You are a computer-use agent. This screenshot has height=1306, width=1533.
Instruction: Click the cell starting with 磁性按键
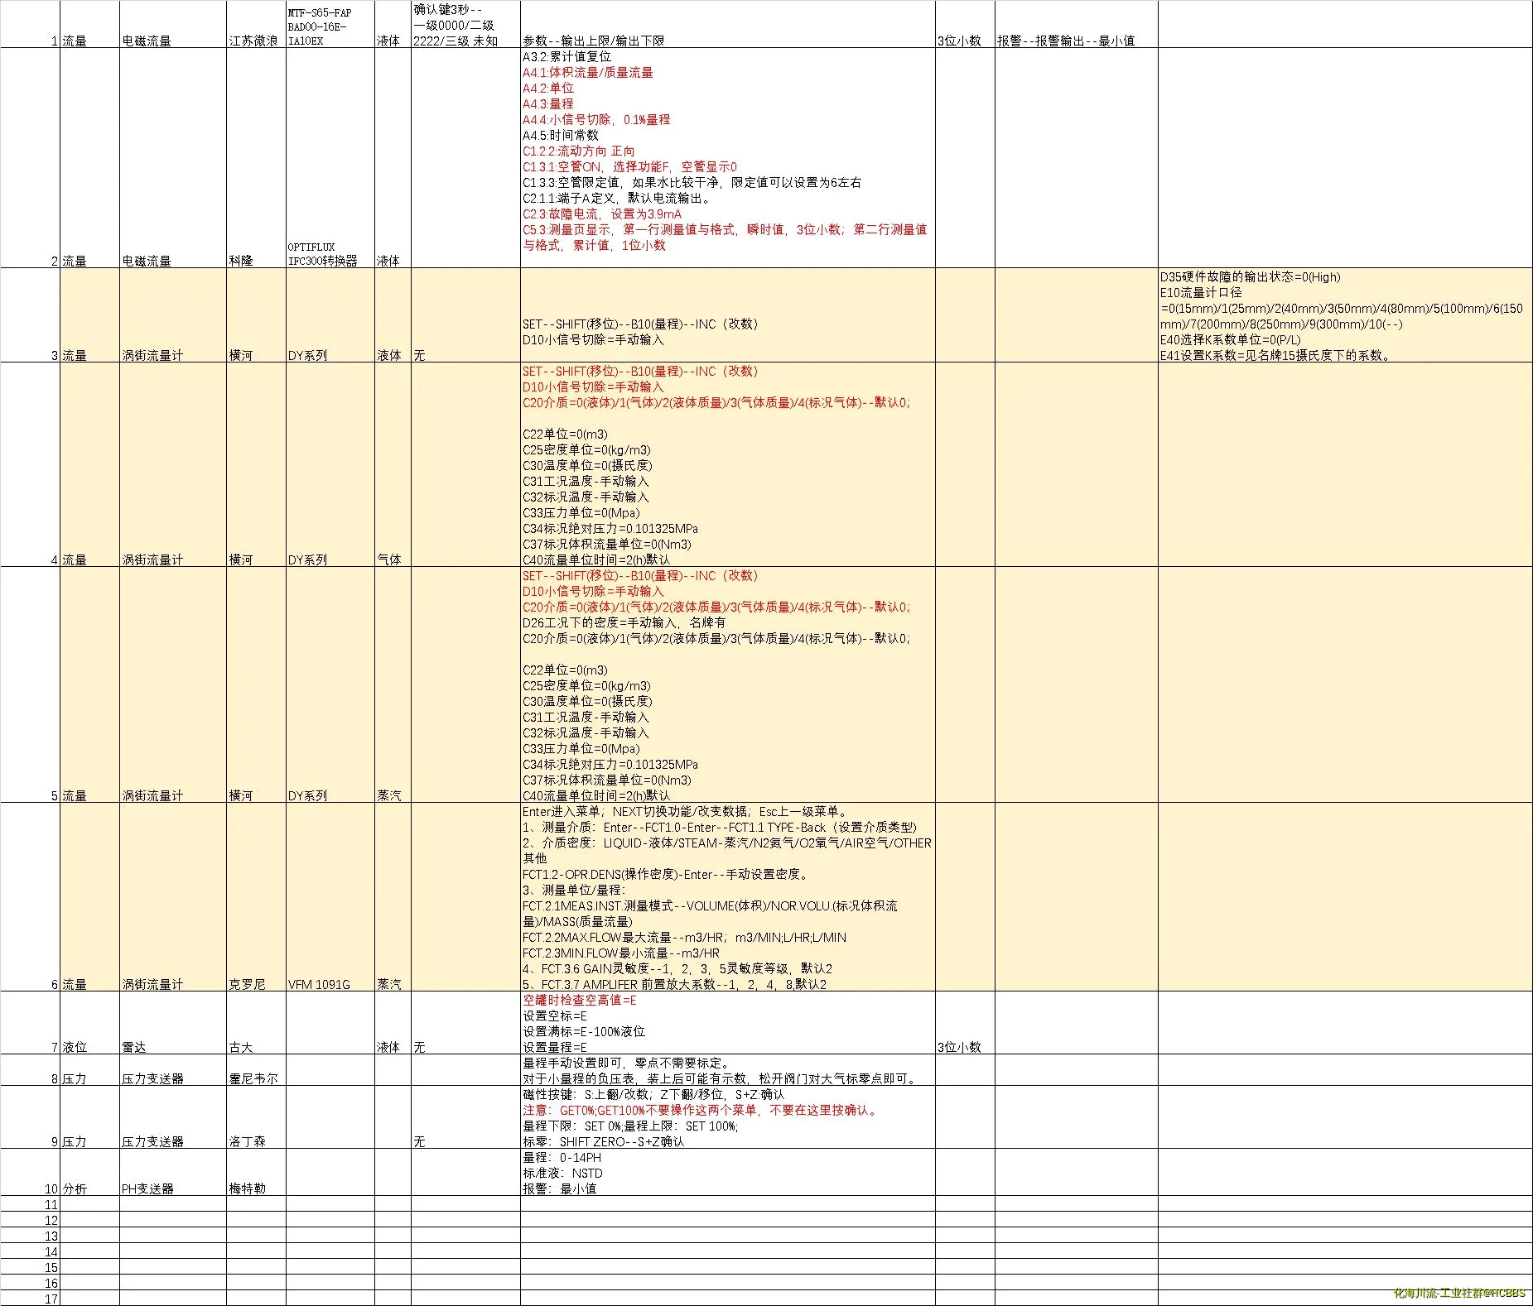point(728,1117)
